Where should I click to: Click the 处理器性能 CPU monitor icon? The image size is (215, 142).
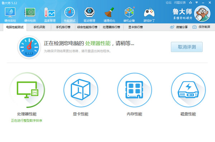(x=27, y=90)
